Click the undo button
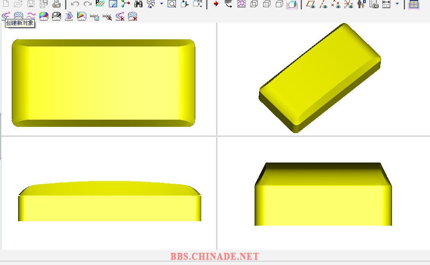430x265 pixels. [x=75, y=4]
